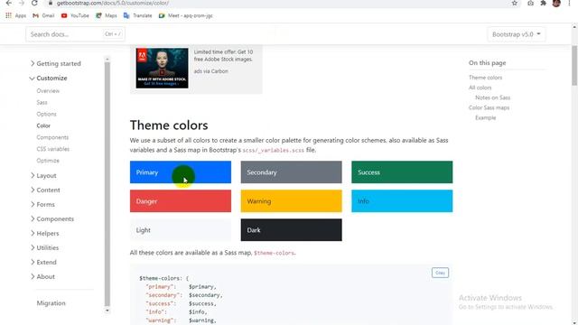Click the Secondary gray swatch
Viewport: 578px width, 325px height.
(291, 172)
